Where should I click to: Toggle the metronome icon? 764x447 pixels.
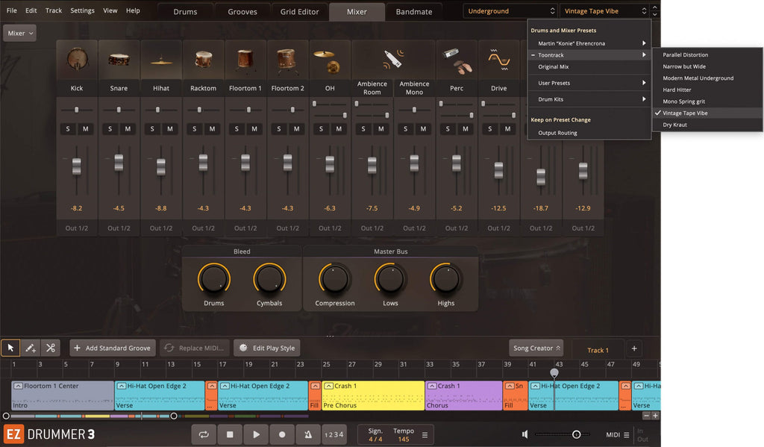(308, 434)
